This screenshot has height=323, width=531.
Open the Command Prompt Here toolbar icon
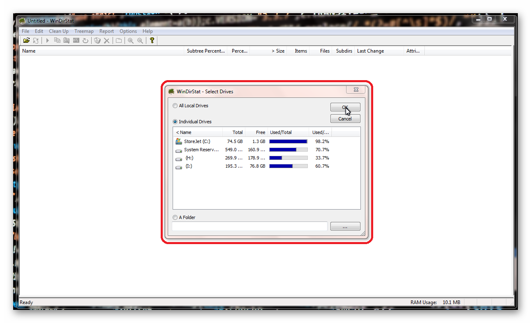(76, 40)
